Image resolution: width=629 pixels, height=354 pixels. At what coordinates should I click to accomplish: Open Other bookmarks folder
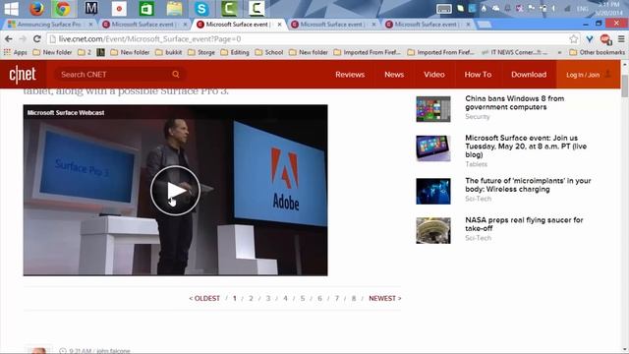click(x=598, y=52)
